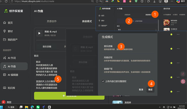Click the taskbar 搜索 search box
This screenshot has height=109, width=187.
click(12, 107)
